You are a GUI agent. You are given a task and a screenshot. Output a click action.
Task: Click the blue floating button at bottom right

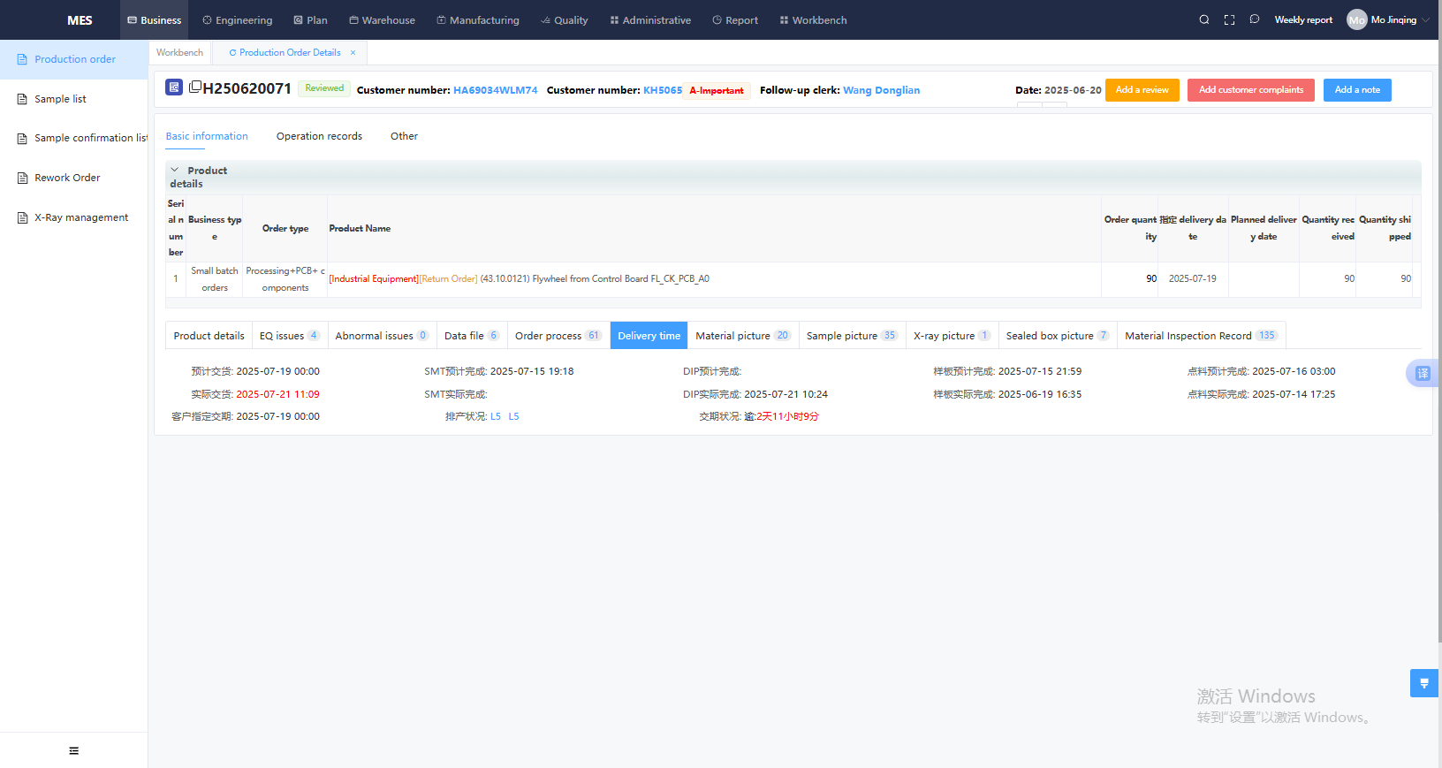point(1423,683)
